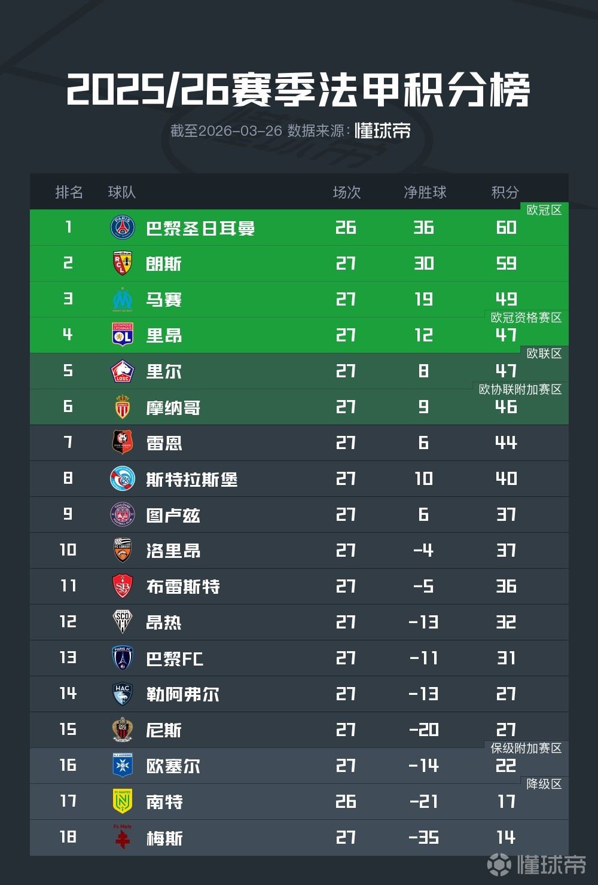
Task: Click the FC Nantes yellow badge
Action: 123,802
